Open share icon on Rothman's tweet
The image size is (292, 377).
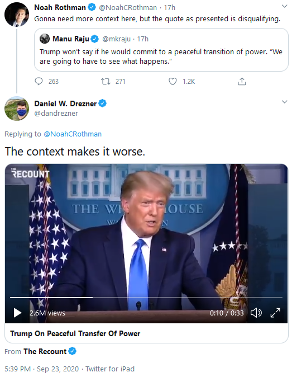(242, 82)
